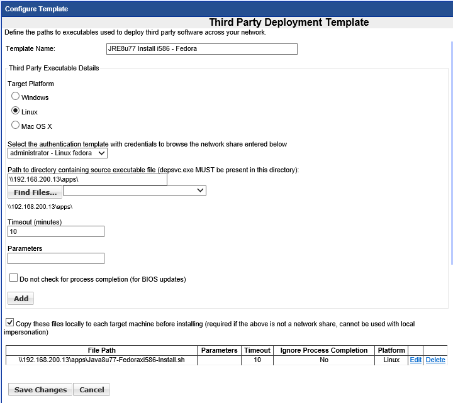Image resolution: width=453 pixels, height=403 pixels.
Task: Open the authentication template dropdown
Action: tap(58, 153)
